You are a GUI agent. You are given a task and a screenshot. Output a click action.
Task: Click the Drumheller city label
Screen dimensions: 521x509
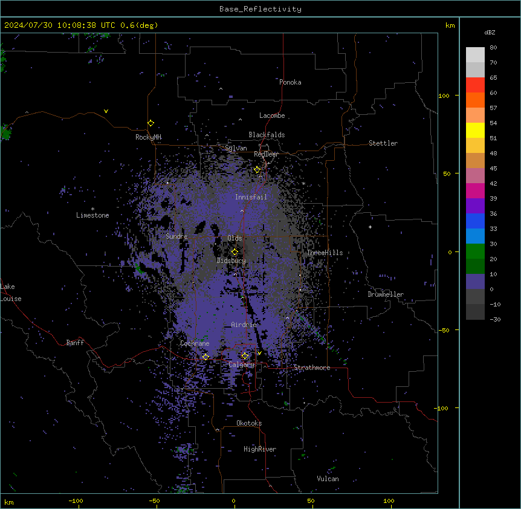[386, 294]
